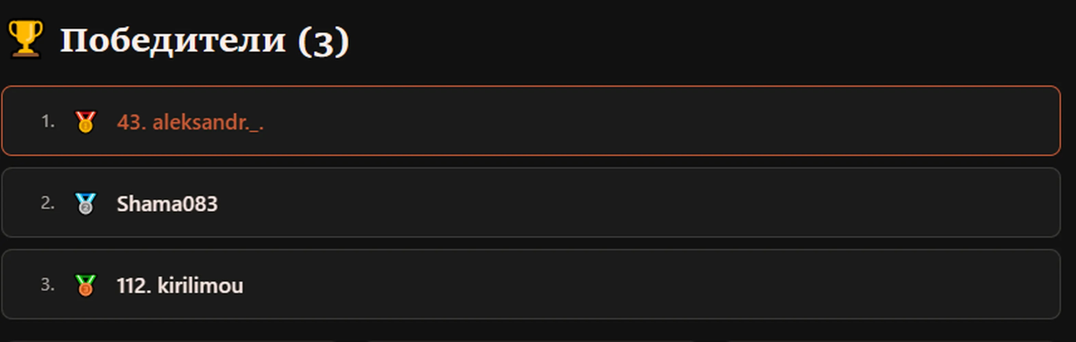The image size is (1076, 342).
Task: Click the rank number 3. label
Action: 48,285
